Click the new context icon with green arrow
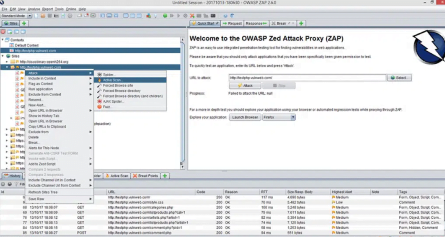Image resolution: width=445 pixels, height=237 pixels. click(x=10, y=32)
